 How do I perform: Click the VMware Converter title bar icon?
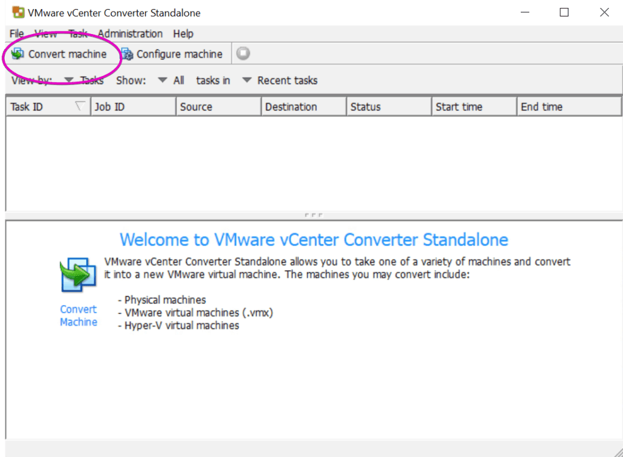point(18,13)
